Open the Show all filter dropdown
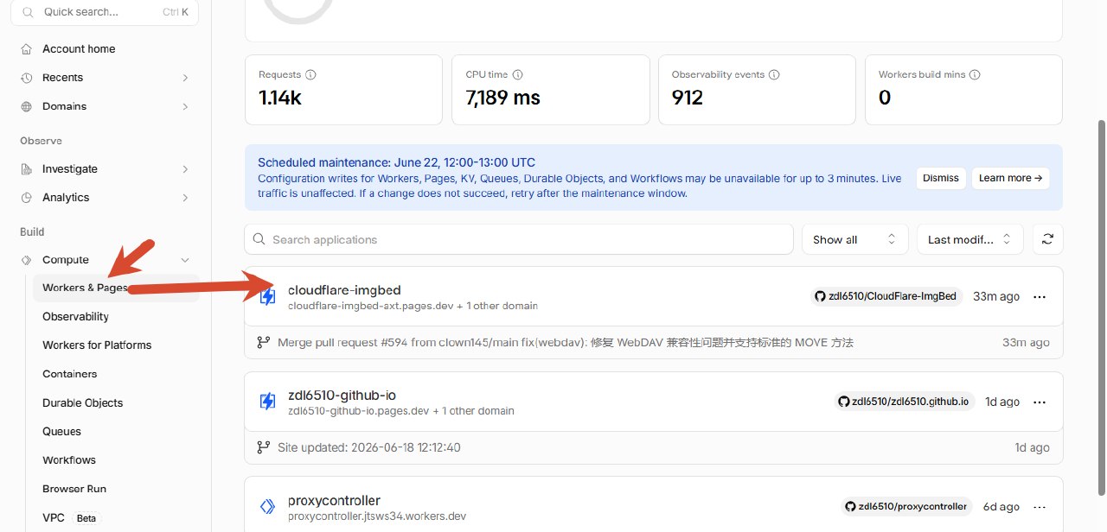This screenshot has width=1107, height=532. 854,239
